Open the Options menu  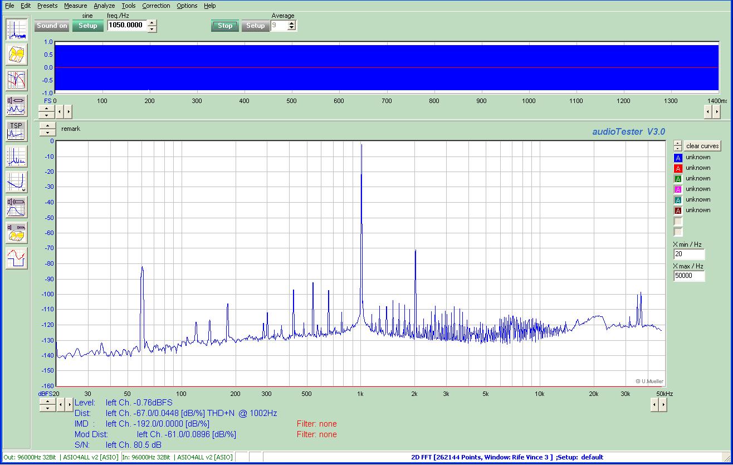[187, 6]
